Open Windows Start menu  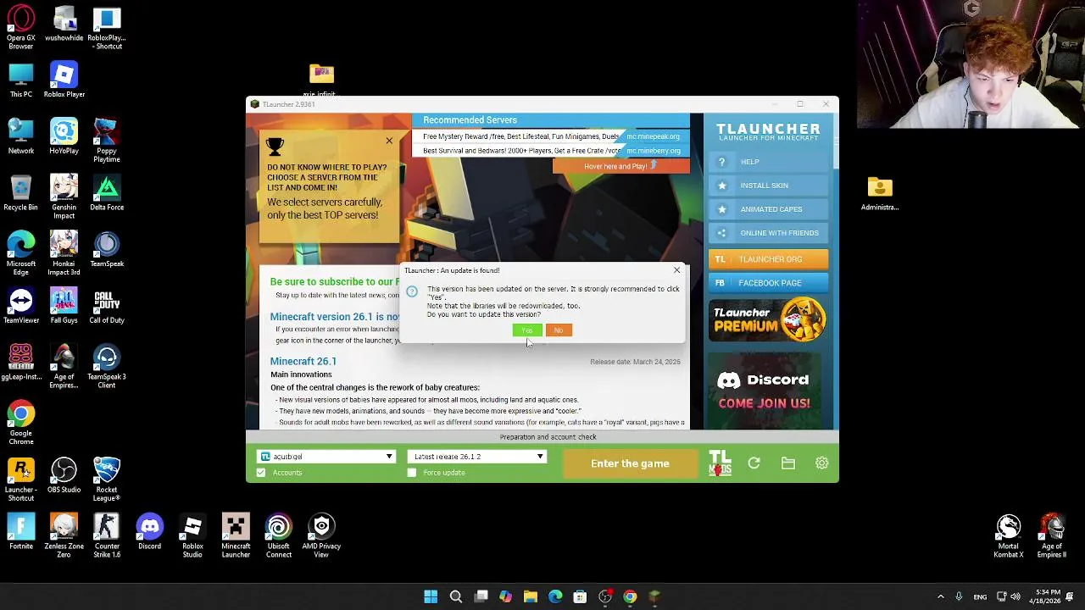(431, 596)
